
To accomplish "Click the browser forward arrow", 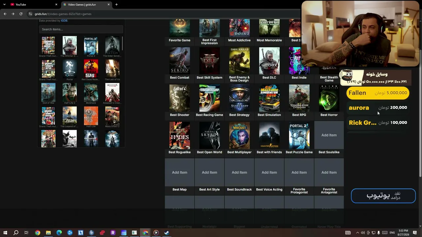I will tap(13, 14).
